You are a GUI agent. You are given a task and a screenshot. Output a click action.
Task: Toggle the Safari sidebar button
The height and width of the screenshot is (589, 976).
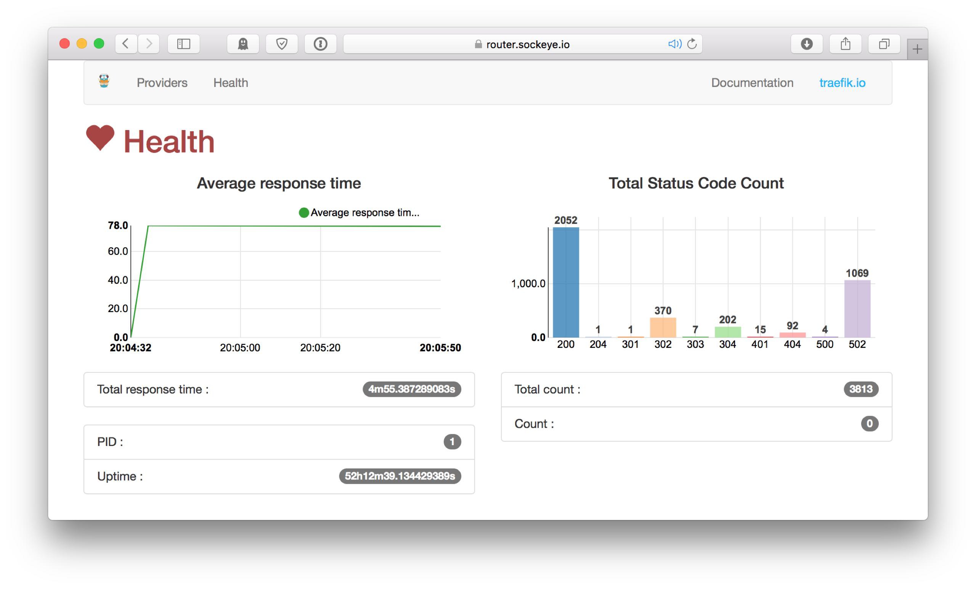point(183,43)
